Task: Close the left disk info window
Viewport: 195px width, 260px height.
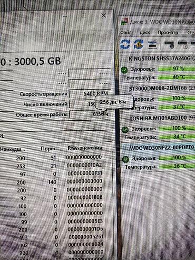Action: click(104, 16)
